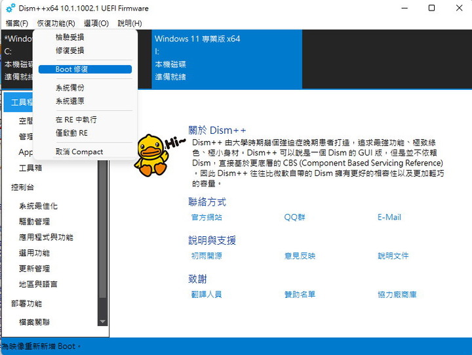
Task: Minimize the Dism++ window
Action: coord(404,8)
